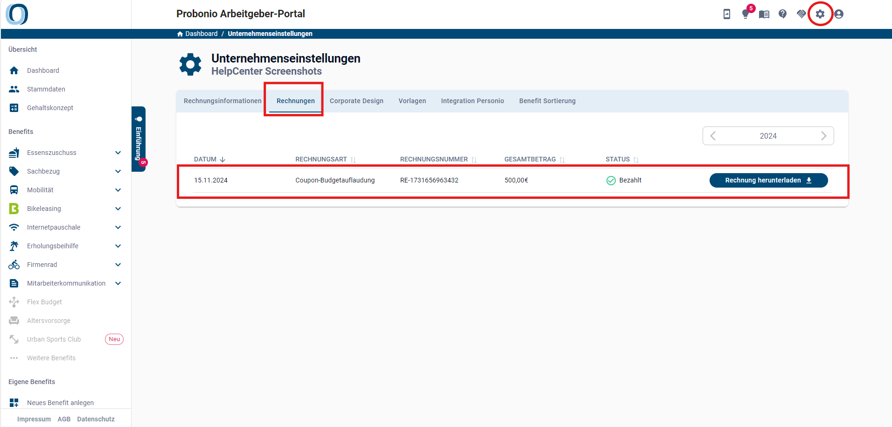The height and width of the screenshot is (427, 892).
Task: Click the Neues Benefit anlegen grid-plus icon
Action: pyautogui.click(x=14, y=403)
